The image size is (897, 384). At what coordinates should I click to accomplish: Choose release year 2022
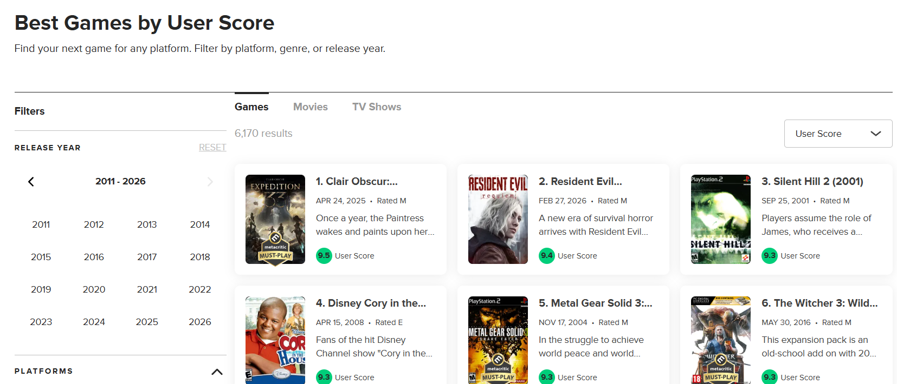(200, 289)
